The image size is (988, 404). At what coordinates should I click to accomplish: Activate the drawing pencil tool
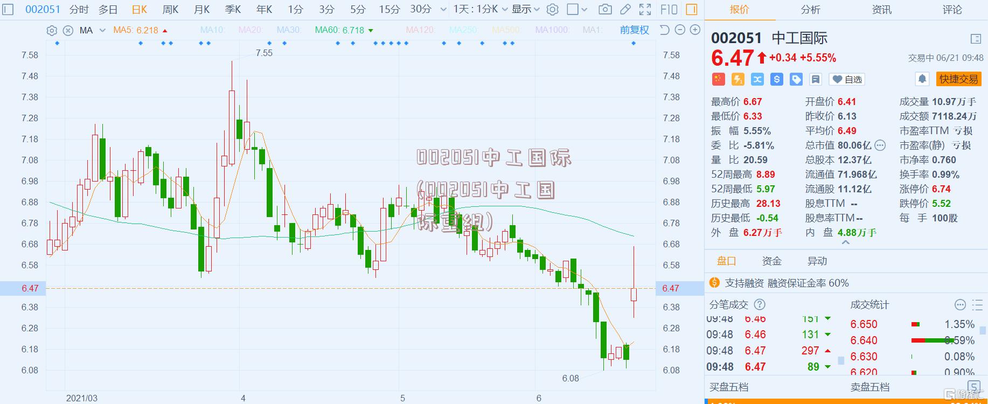625,9
